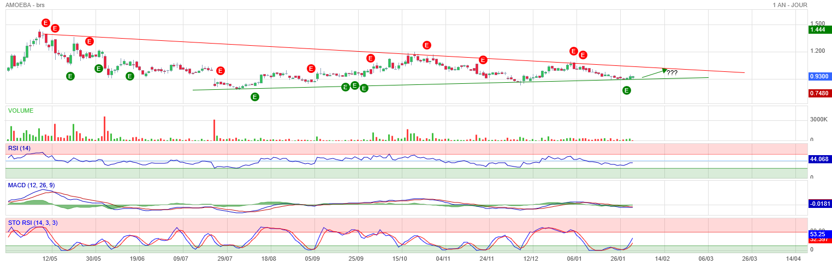Click the 26/03 date axis label

point(750,259)
